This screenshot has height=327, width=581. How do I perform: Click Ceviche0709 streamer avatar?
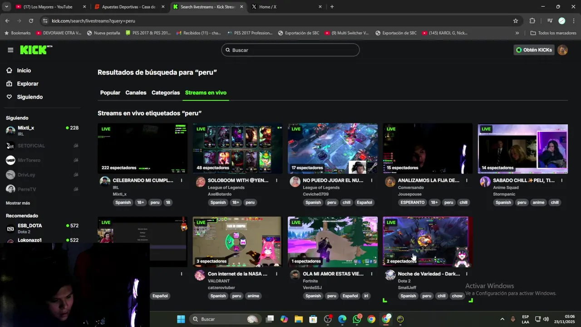pyautogui.click(x=295, y=182)
